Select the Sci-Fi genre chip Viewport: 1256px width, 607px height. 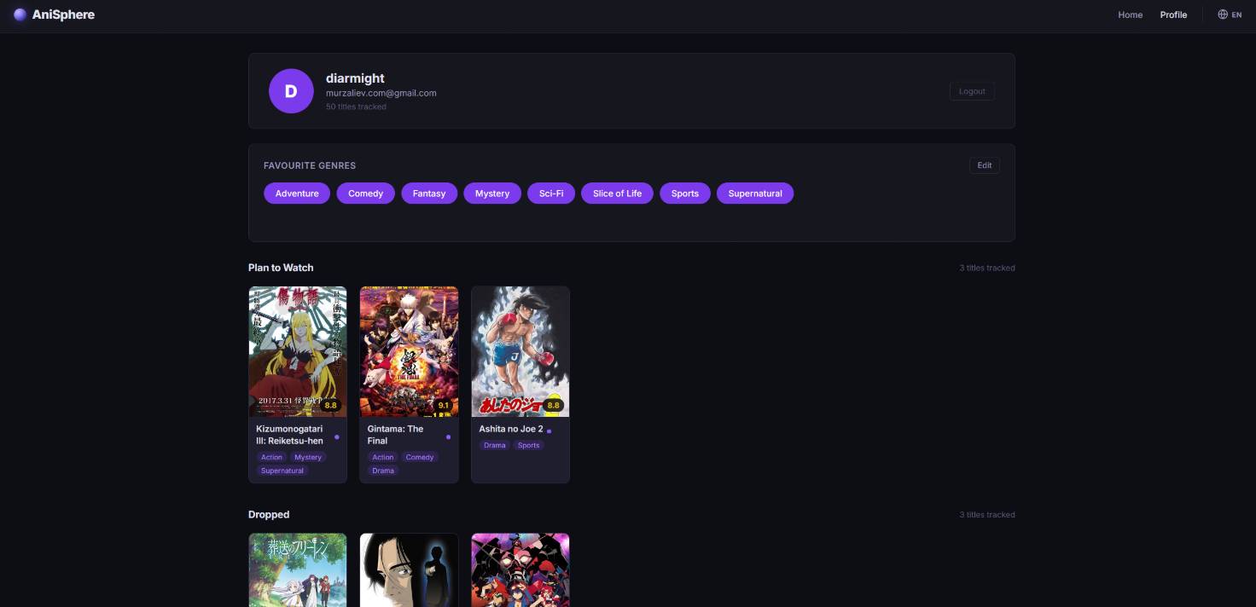tap(551, 194)
